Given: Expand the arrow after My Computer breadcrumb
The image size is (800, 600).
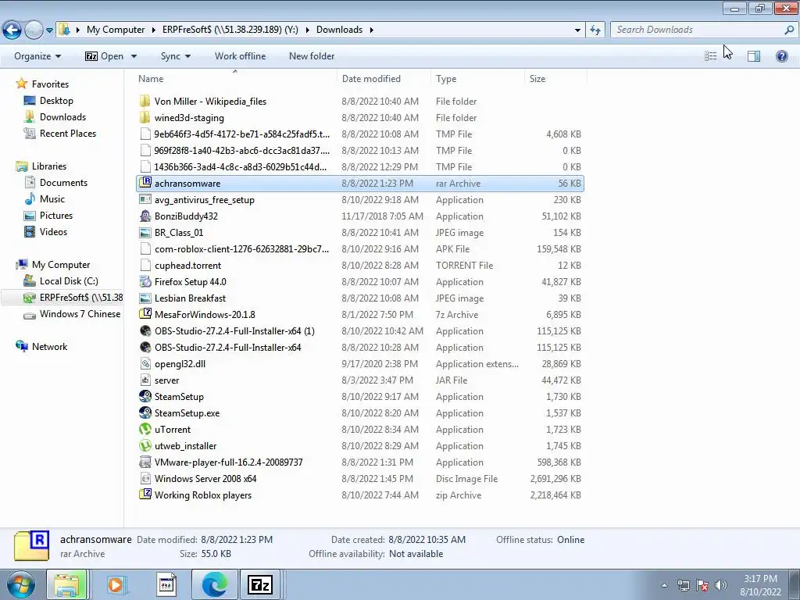Looking at the screenshot, I should coord(154,30).
